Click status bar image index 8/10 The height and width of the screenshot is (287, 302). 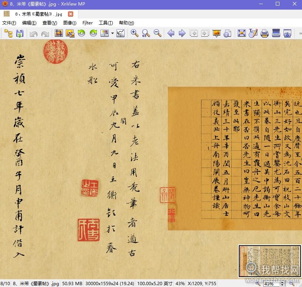[x=5, y=284]
